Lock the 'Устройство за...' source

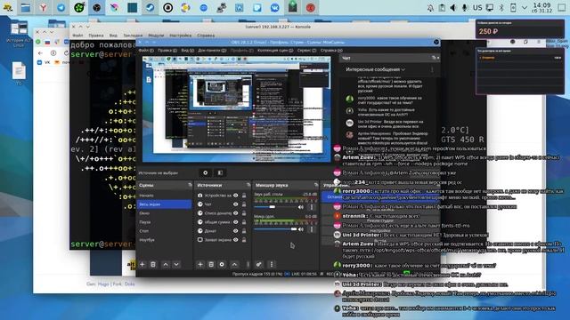click(x=244, y=196)
